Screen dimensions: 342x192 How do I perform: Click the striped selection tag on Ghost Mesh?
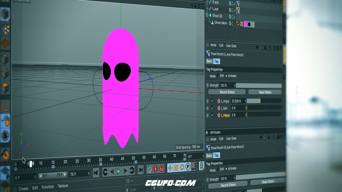(253, 25)
